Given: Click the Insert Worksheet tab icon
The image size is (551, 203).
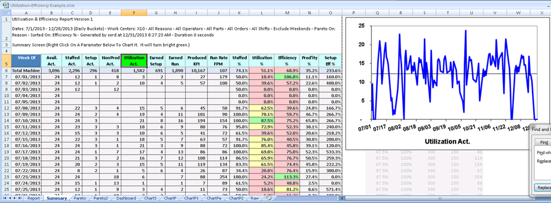Looking at the screenshot, I should [269, 199].
